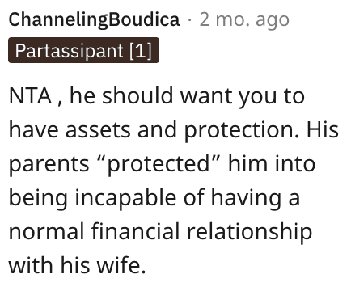Click the last line "with his wife."
The image size is (351, 291).
[x=78, y=265]
